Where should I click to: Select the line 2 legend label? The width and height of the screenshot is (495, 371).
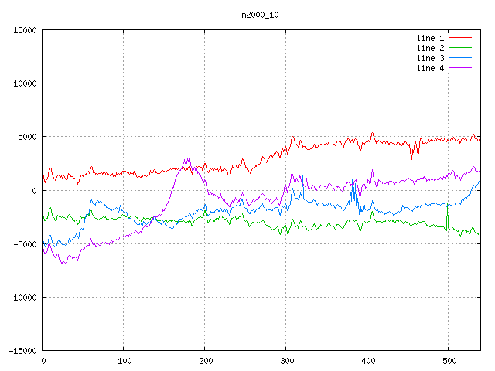[431, 48]
